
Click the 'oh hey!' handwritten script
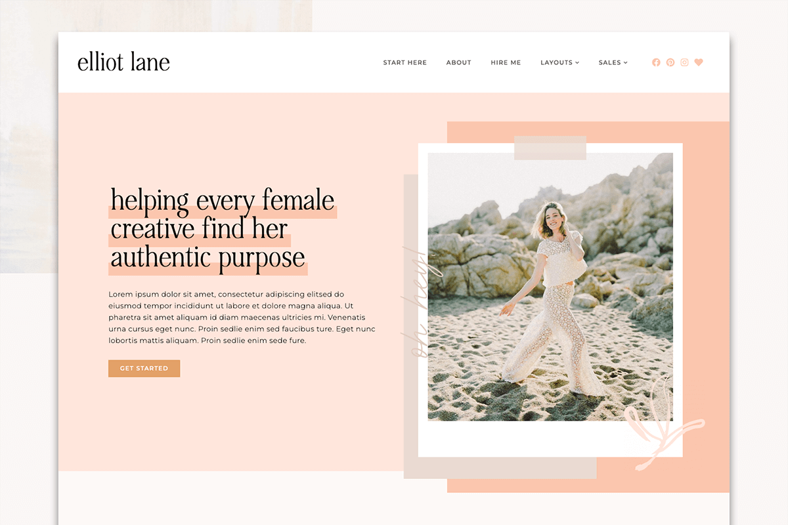coord(419,302)
